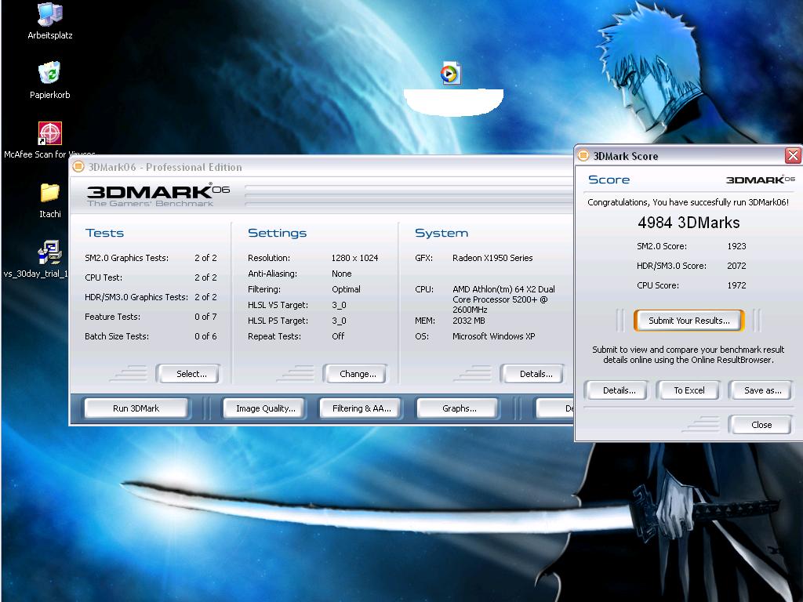Click the Close button in Score window
The image size is (803, 602).
tap(761, 424)
